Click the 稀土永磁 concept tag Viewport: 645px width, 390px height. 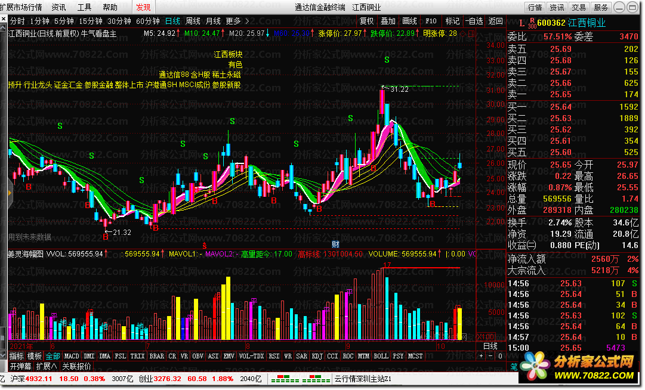tap(226, 75)
